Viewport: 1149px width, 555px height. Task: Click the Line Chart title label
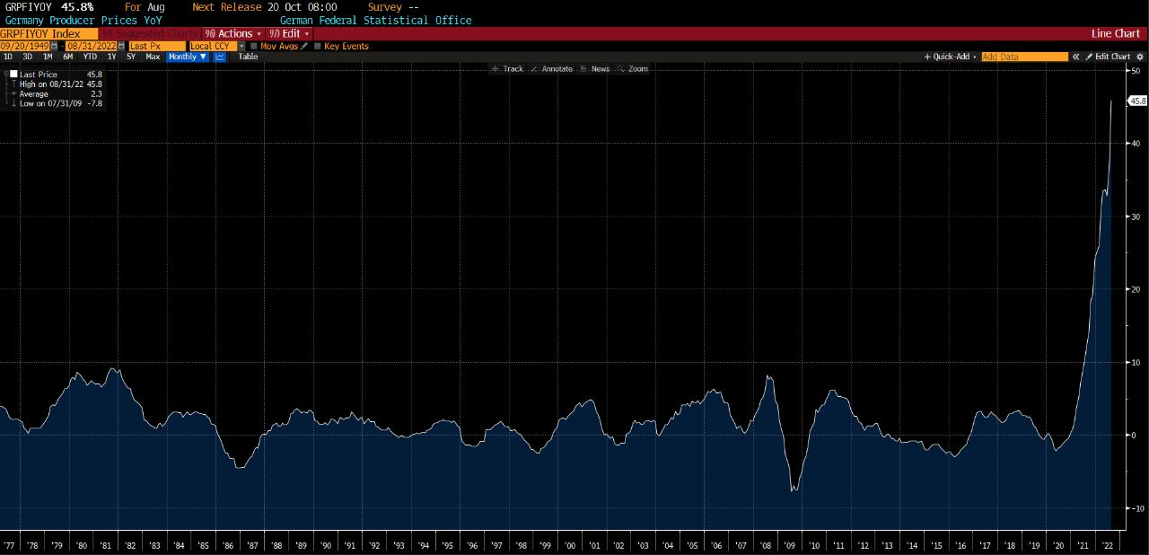[1116, 34]
